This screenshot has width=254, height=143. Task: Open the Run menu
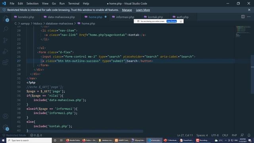coord(62,4)
